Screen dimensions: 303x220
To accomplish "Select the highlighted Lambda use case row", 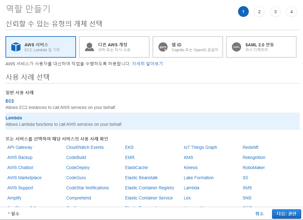I will point(153,121).
